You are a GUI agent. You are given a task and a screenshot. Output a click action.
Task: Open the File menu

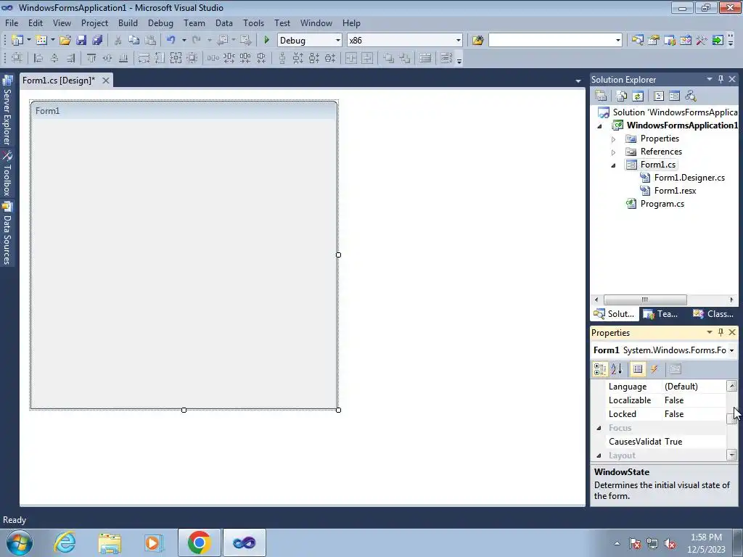[x=12, y=22]
